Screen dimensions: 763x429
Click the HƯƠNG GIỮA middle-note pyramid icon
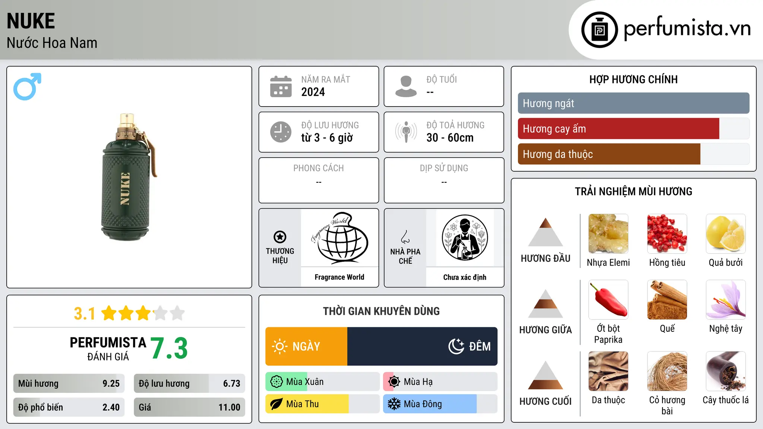[545, 304]
